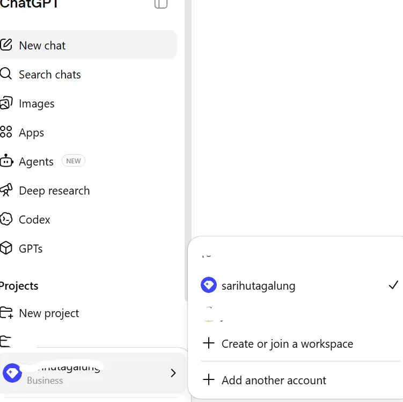Screen dimensions: 403x402
Task: Click the Agents robot icon
Action: [6, 161]
